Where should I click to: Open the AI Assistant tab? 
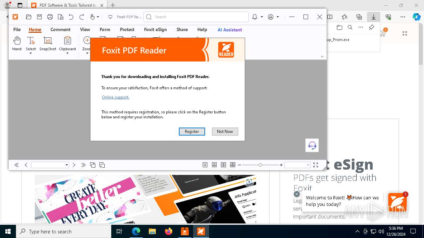tap(230, 30)
